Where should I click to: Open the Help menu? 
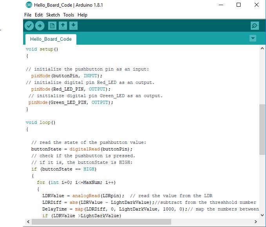pos(82,15)
